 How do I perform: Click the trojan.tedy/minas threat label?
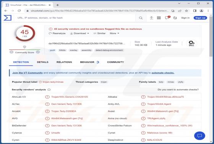pos(53,82)
